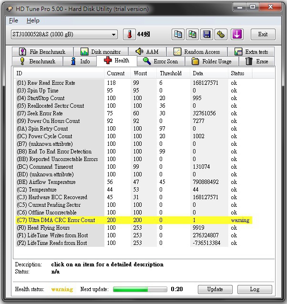
Task: Click the Update button
Action: (x=215, y=289)
